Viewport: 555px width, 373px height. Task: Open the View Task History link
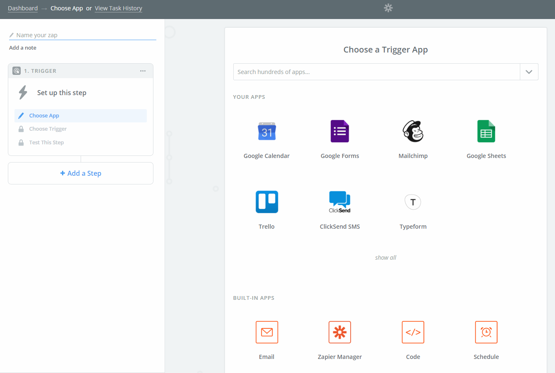pyautogui.click(x=118, y=8)
